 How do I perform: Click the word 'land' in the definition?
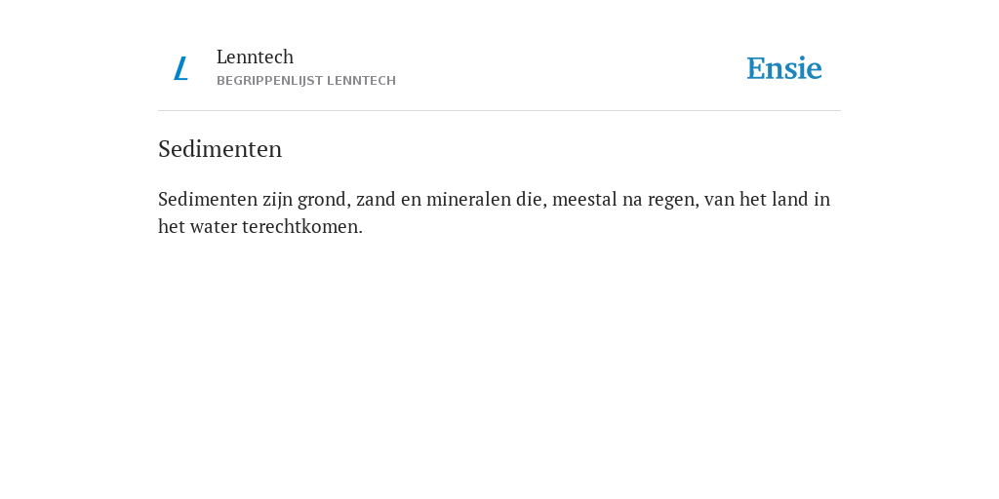(790, 199)
